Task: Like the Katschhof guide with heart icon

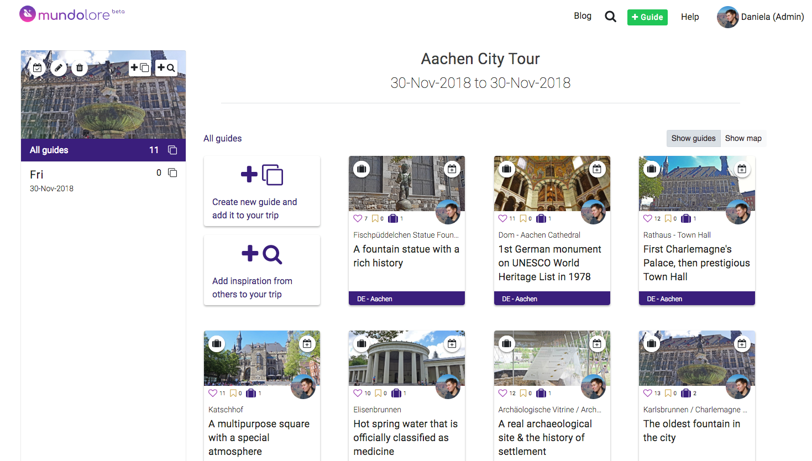Action: 213,393
